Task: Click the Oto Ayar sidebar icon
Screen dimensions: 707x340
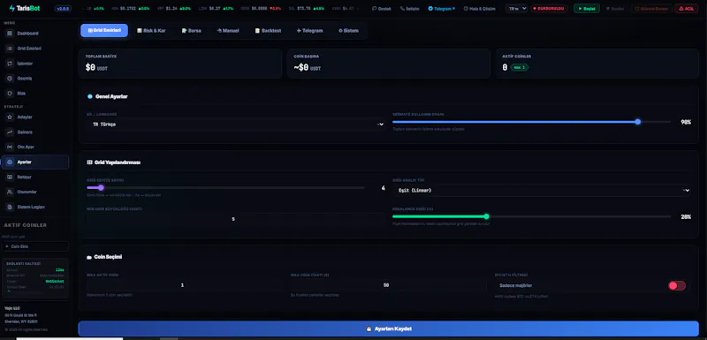Action: pos(10,147)
